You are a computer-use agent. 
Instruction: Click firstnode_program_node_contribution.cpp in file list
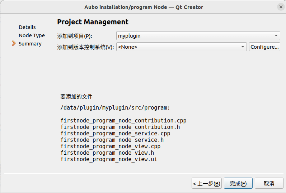point(123,121)
